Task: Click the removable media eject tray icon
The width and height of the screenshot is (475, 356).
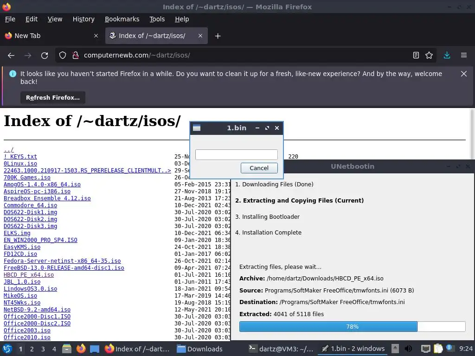Action: click(395, 349)
